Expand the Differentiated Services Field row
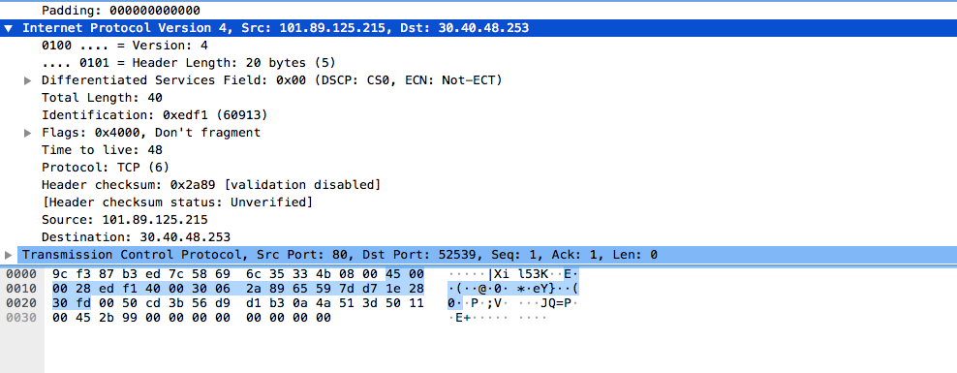 (x=27, y=80)
